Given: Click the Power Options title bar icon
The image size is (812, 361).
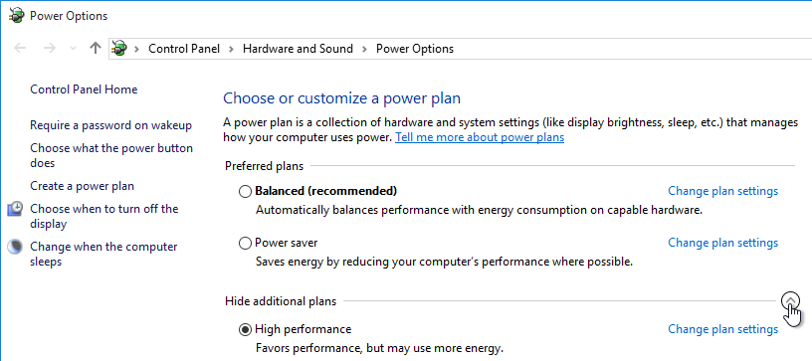Looking at the screenshot, I should point(17,16).
